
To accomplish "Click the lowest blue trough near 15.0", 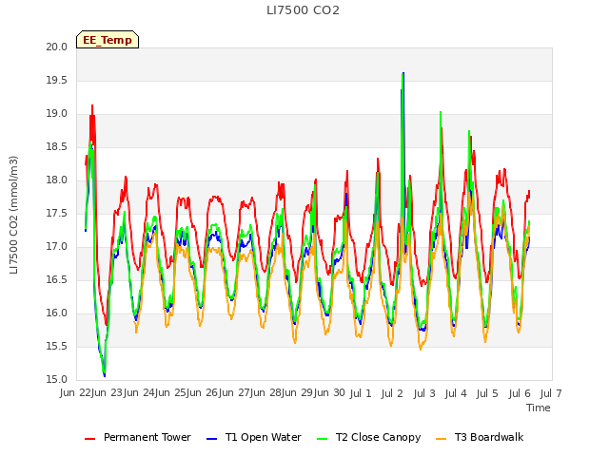I will coord(104,374).
